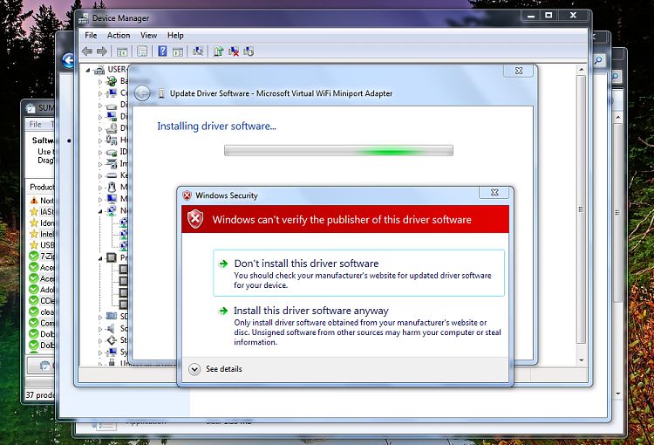Click the Device Manager title bar text
Viewport: 654px width, 445px height.
coord(120,18)
